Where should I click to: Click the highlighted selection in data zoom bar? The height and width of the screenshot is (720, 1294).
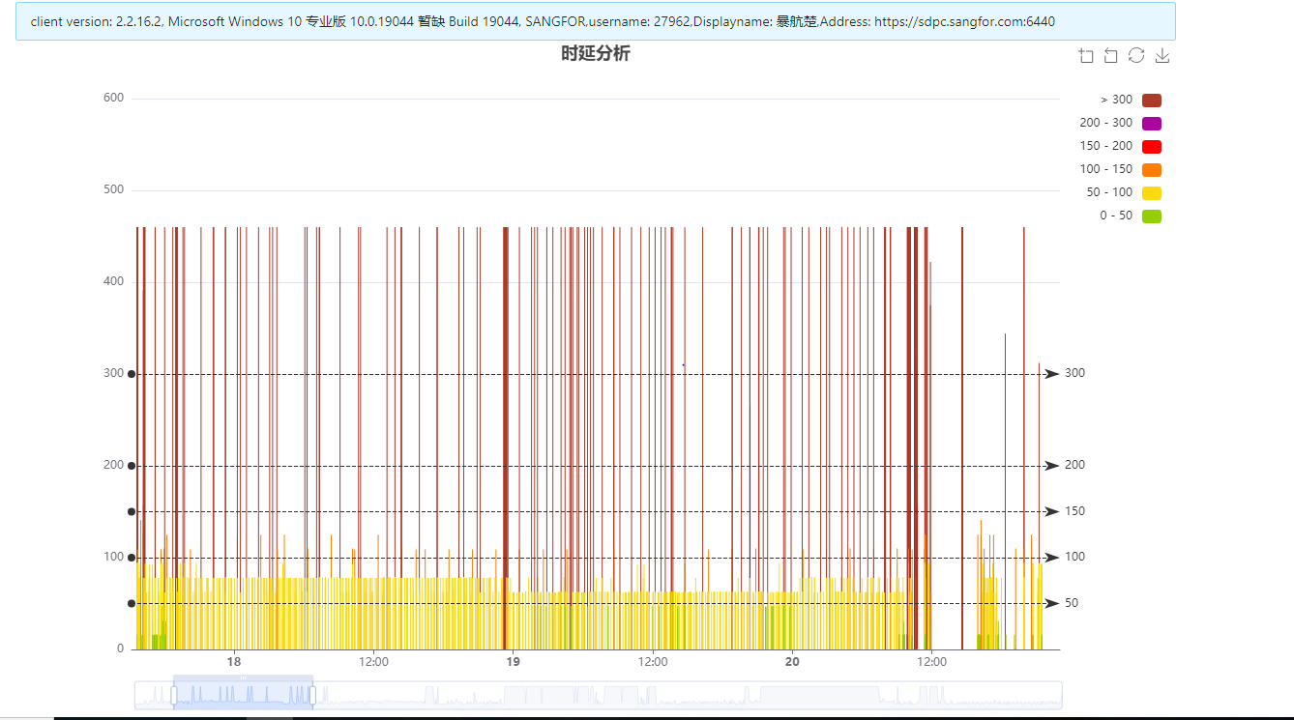pos(243,695)
